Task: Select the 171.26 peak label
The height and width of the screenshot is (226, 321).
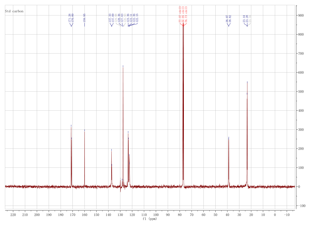Action: click(70, 18)
